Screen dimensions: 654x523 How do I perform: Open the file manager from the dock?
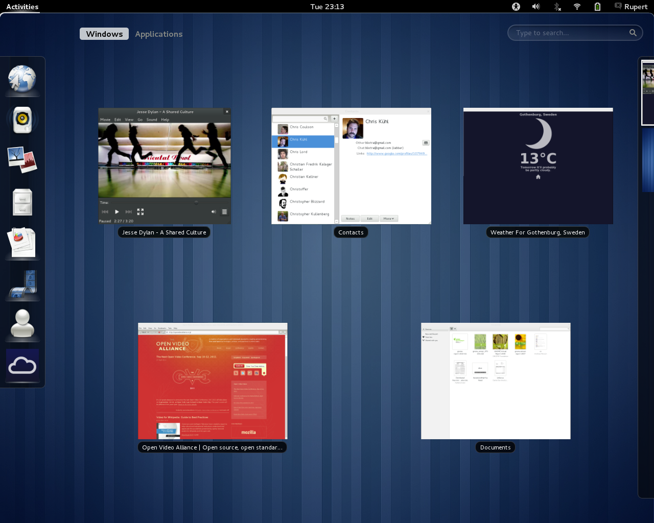[x=22, y=201]
